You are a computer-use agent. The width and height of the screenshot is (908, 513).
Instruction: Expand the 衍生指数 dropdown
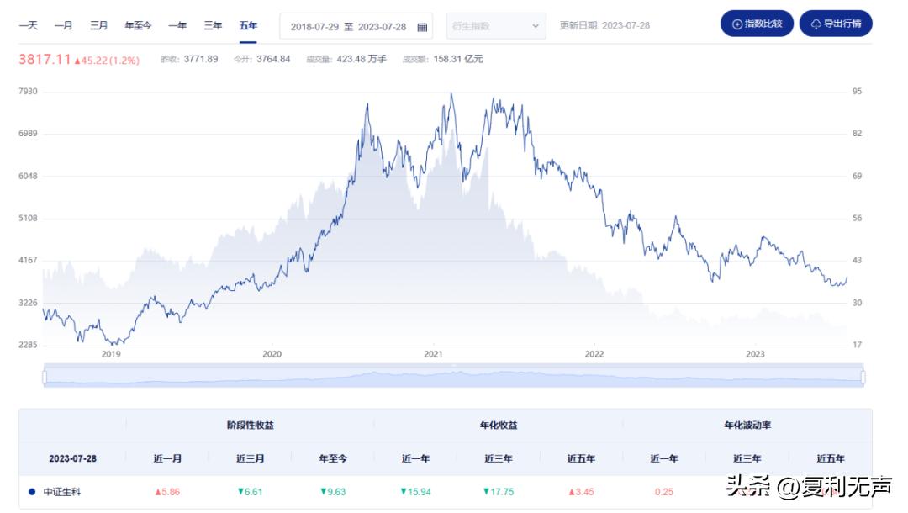[x=495, y=26]
